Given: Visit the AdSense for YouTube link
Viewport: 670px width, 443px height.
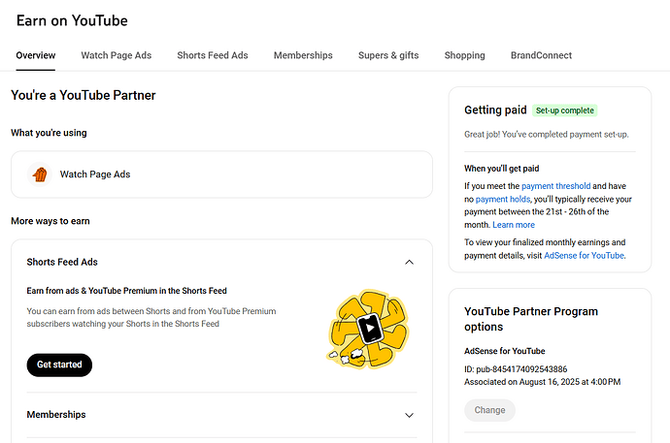Looking at the screenshot, I should click(584, 256).
